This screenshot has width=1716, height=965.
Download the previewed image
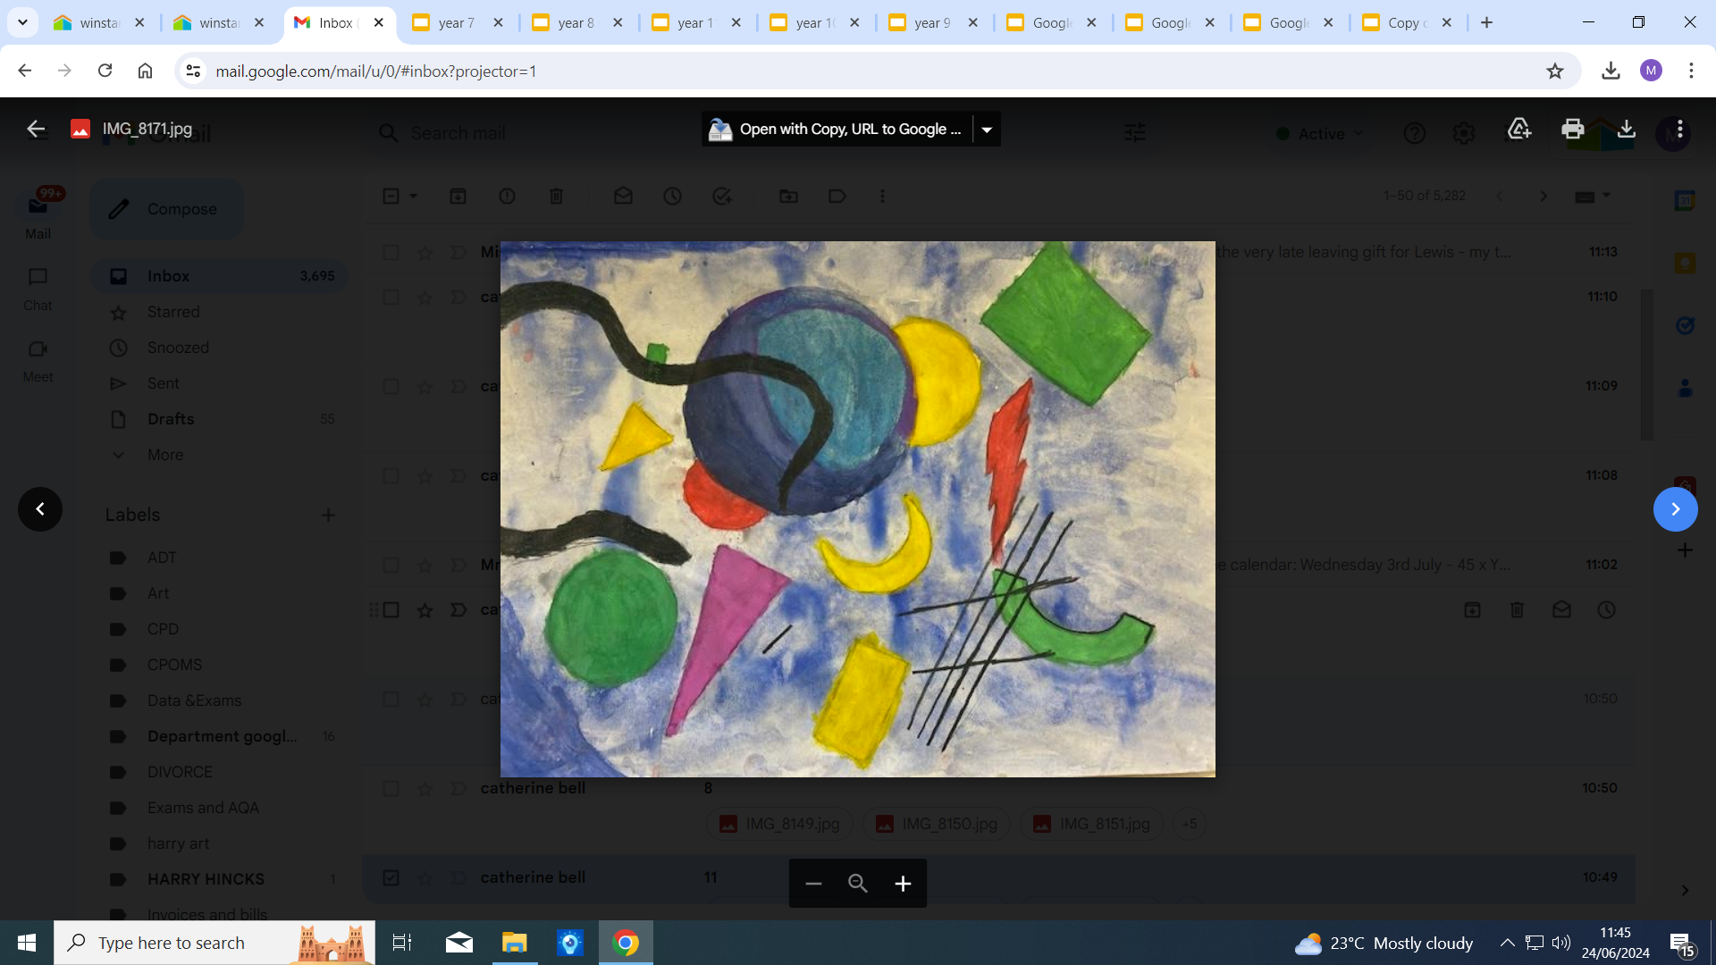pos(1626,129)
